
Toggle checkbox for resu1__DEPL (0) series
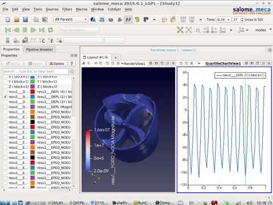point(5,92)
